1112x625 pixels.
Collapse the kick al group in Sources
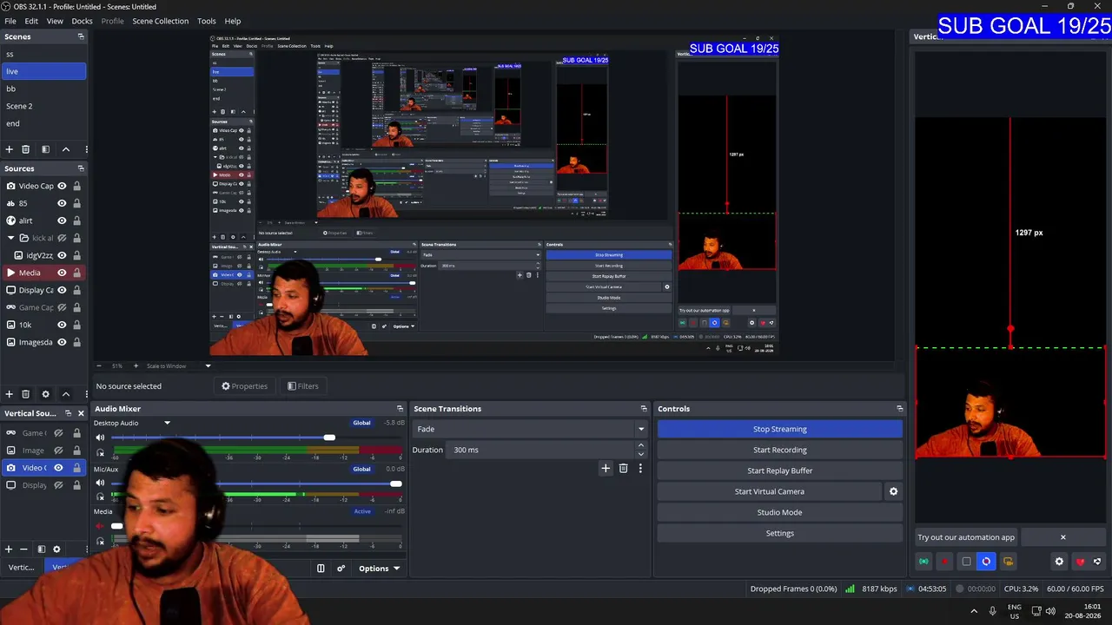pos(10,238)
